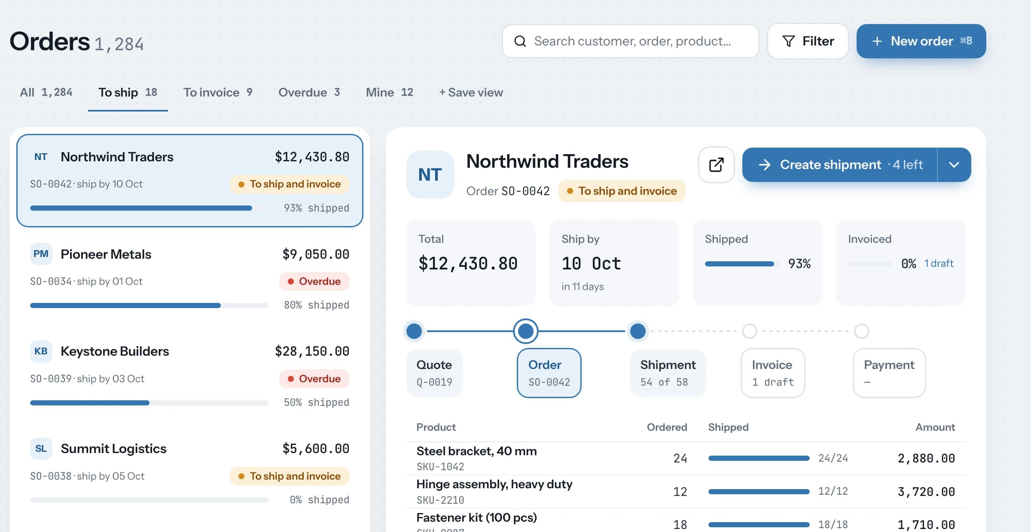Click the NT avatar in the order list
1031x532 pixels.
click(41, 157)
